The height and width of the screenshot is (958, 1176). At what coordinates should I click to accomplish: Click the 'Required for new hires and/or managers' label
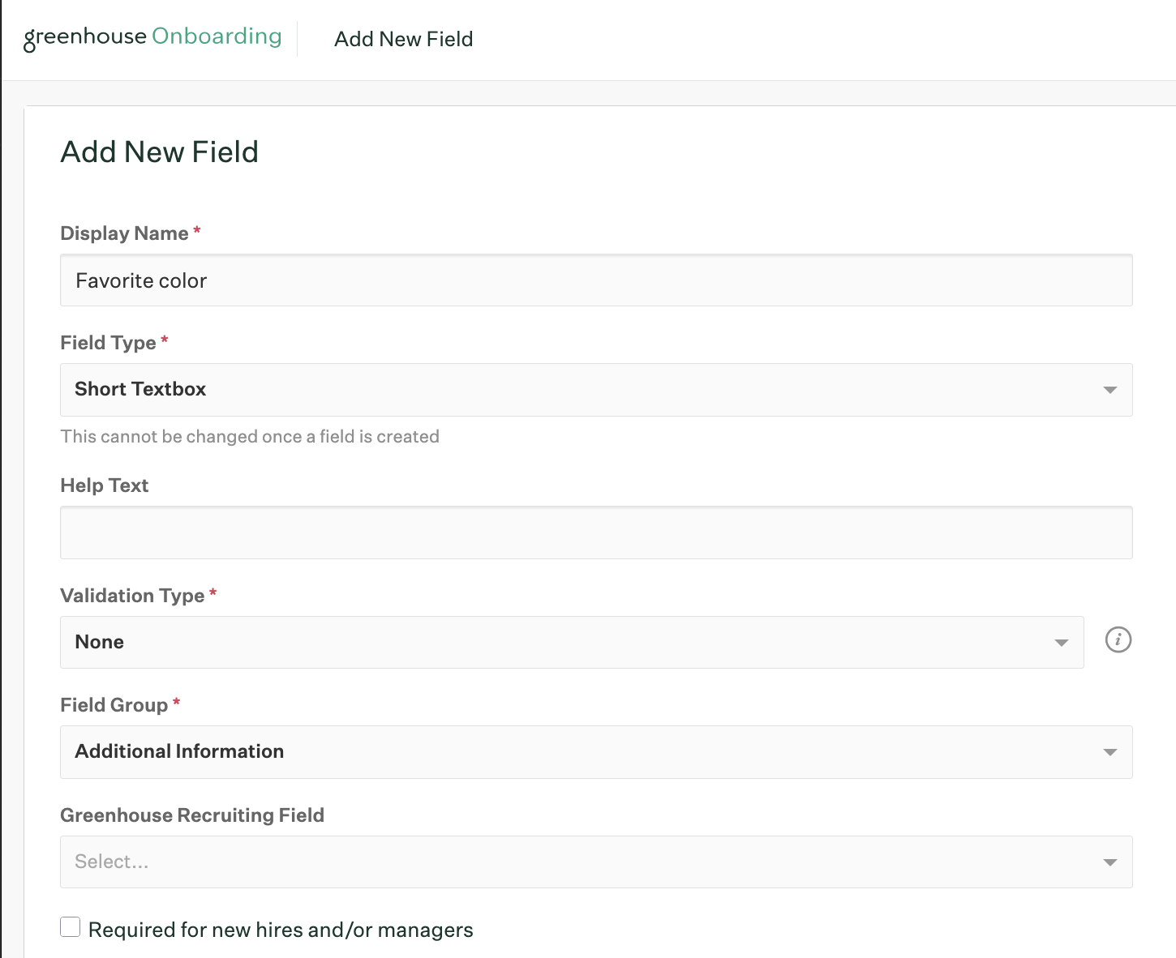(x=281, y=930)
